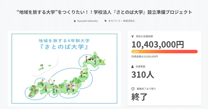Click the supporter person icon beside 支援者数
Screen dimensions: 208x109
coord(132,67)
